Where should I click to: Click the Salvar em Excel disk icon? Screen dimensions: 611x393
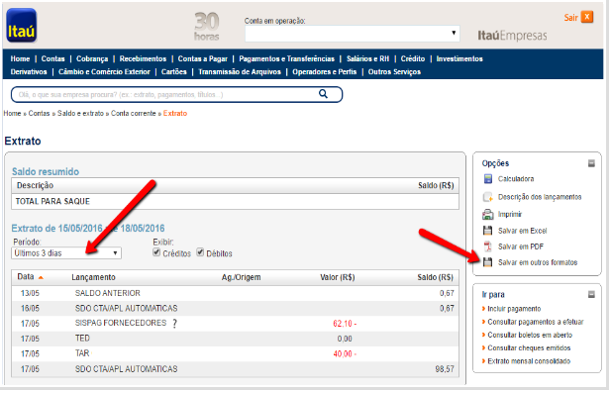point(488,231)
